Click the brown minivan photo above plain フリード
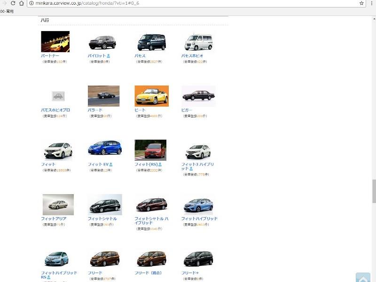The height and width of the screenshot is (282, 376). (x=105, y=259)
